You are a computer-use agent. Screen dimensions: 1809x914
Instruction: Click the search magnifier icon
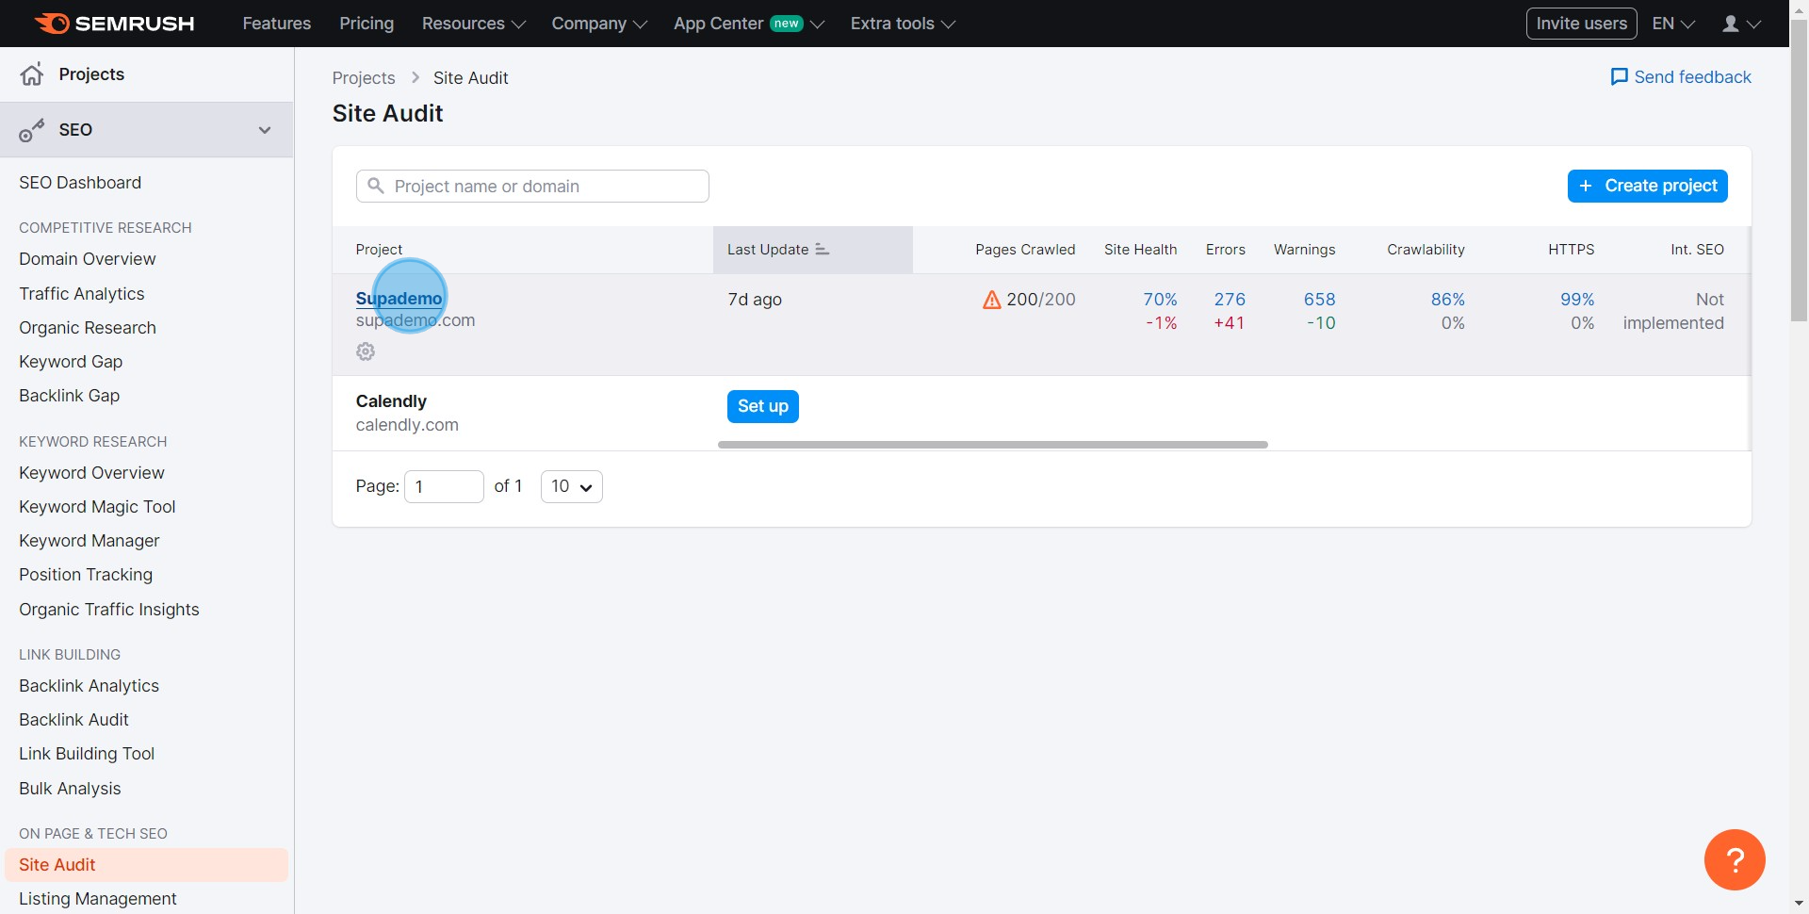(x=375, y=186)
